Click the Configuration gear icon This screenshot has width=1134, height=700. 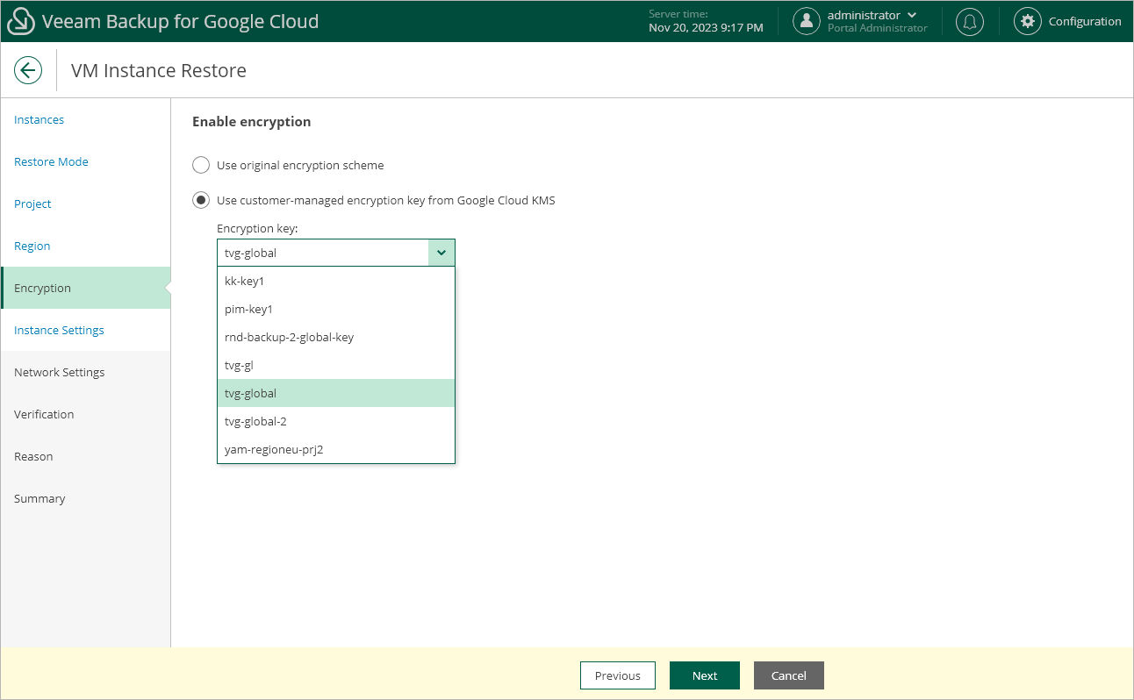coord(1028,21)
